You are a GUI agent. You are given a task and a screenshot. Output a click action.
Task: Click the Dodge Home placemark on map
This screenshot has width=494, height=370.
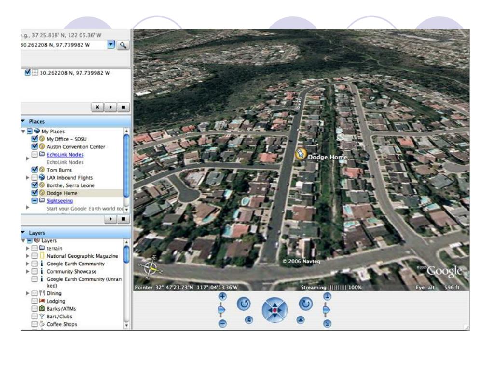click(300, 154)
